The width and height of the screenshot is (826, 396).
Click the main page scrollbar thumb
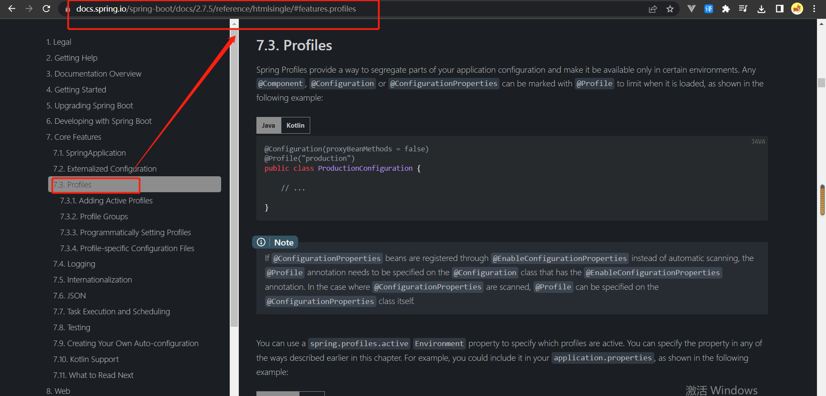point(821,83)
